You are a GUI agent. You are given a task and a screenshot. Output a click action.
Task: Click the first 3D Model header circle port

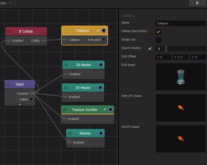coord(101,65)
